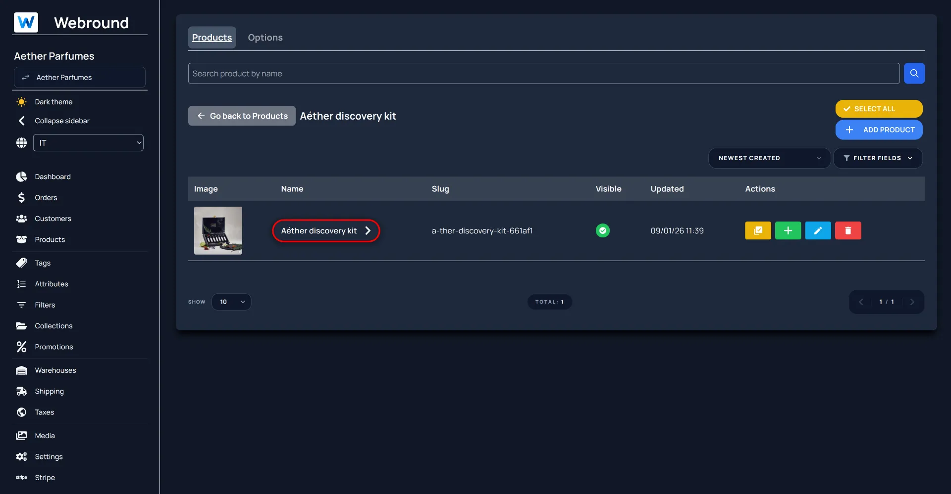Open the Filter Fields dropdown
The image size is (951, 494).
click(x=877, y=158)
